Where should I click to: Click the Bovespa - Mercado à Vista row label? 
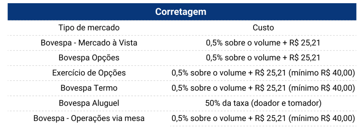click(x=89, y=43)
